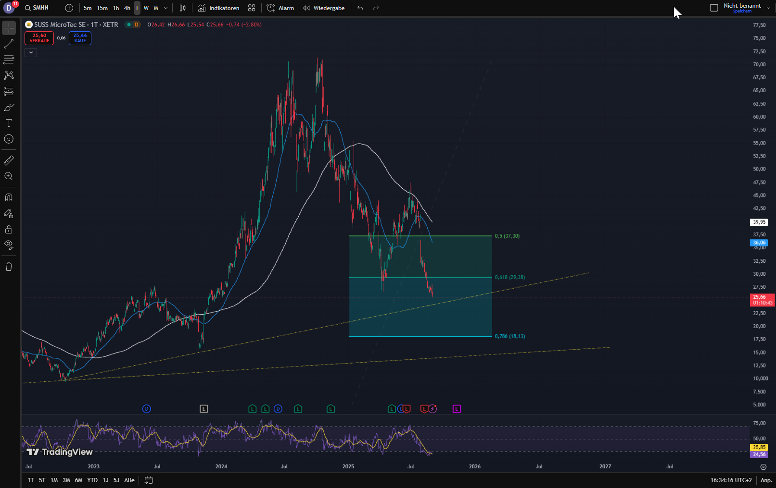Toggle lock all drawings

point(9,229)
